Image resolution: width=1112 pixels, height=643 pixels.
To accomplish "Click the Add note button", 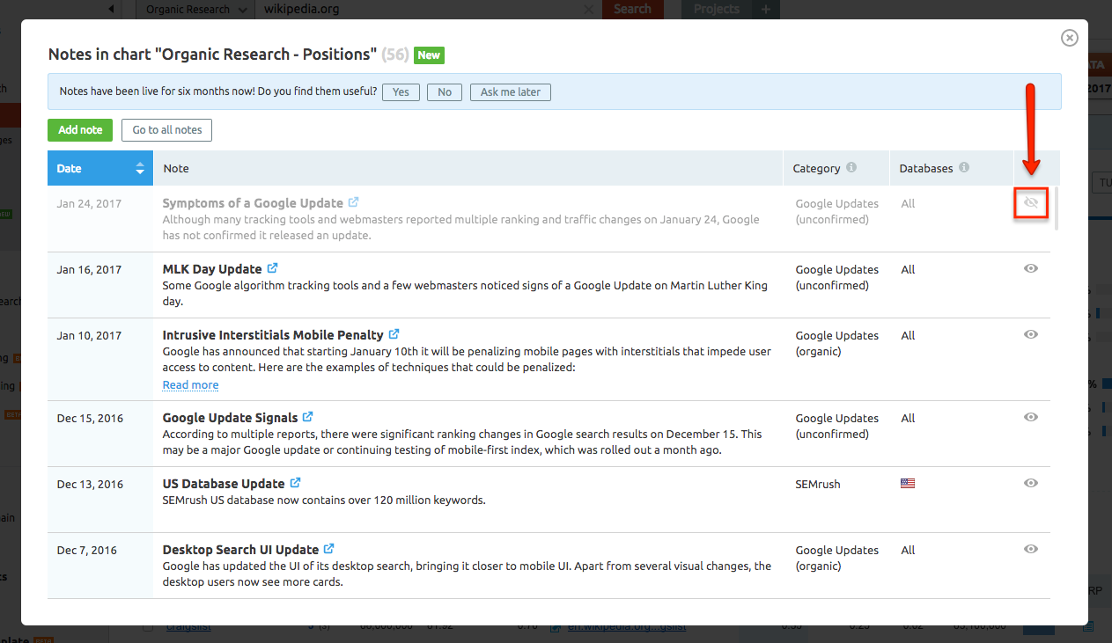I will pyautogui.click(x=80, y=130).
